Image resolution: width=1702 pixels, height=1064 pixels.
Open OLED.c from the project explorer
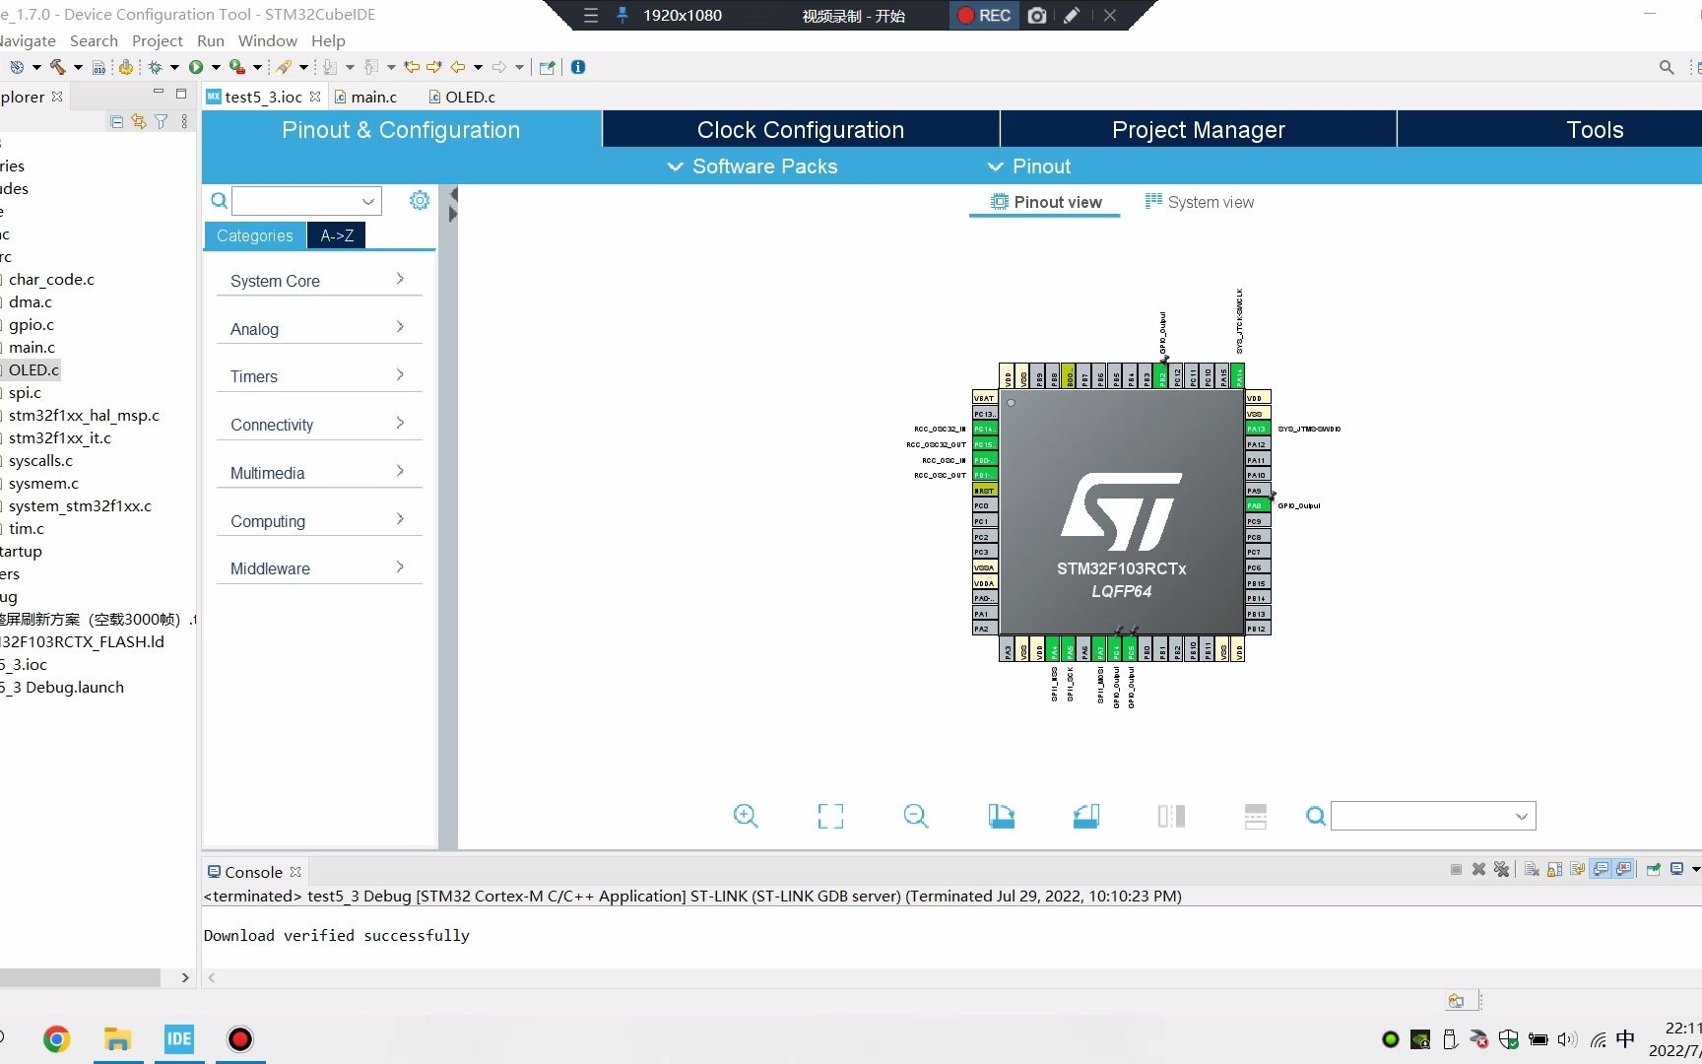point(33,369)
